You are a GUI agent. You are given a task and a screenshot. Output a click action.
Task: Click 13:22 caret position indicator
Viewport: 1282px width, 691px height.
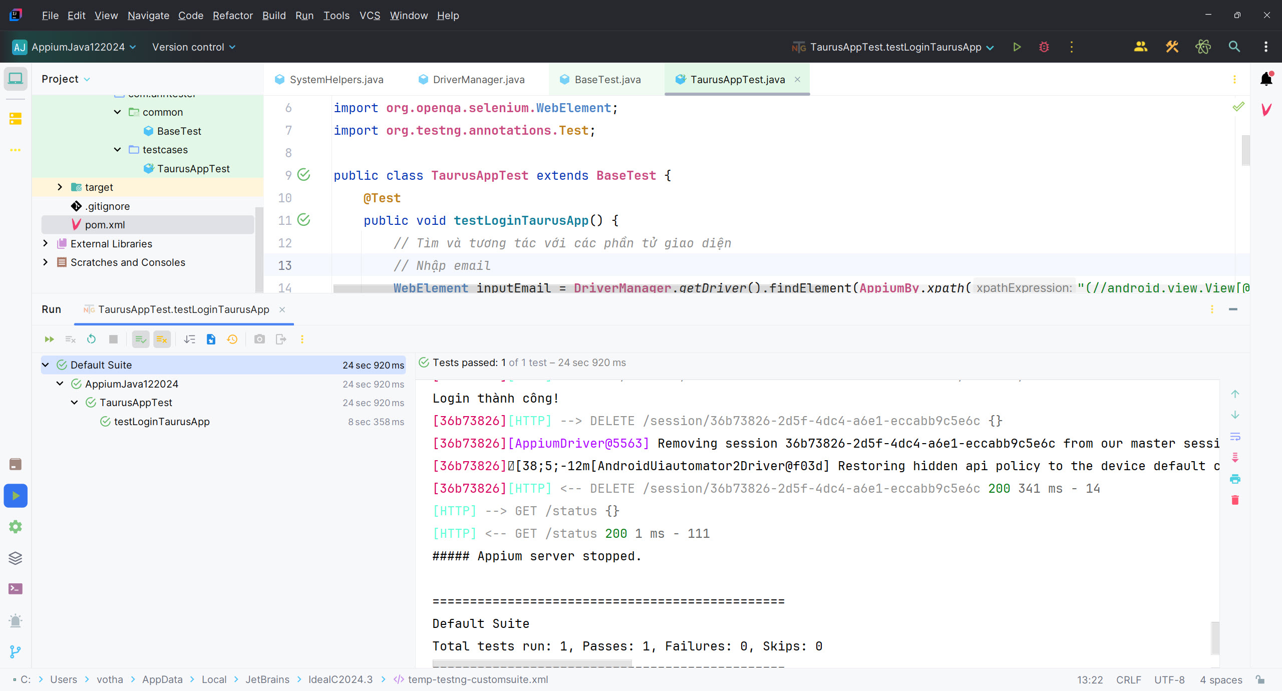(x=1090, y=679)
